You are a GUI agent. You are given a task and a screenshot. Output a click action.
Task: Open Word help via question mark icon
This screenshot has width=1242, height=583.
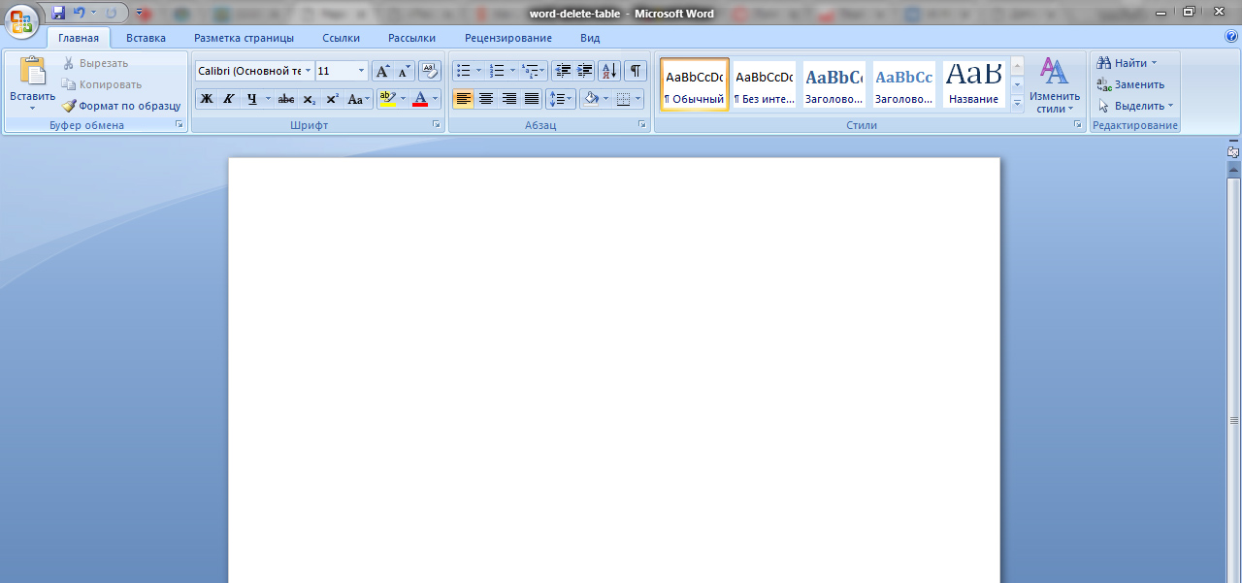(1231, 37)
